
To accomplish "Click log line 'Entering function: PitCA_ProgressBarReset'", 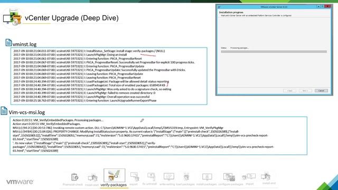I will (x=78, y=59).
